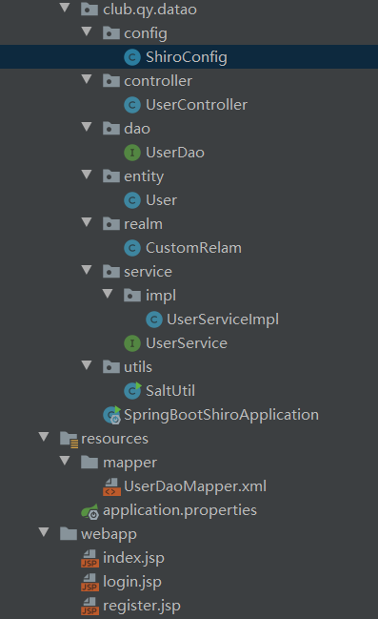Click the utils package folder icon

point(111,367)
